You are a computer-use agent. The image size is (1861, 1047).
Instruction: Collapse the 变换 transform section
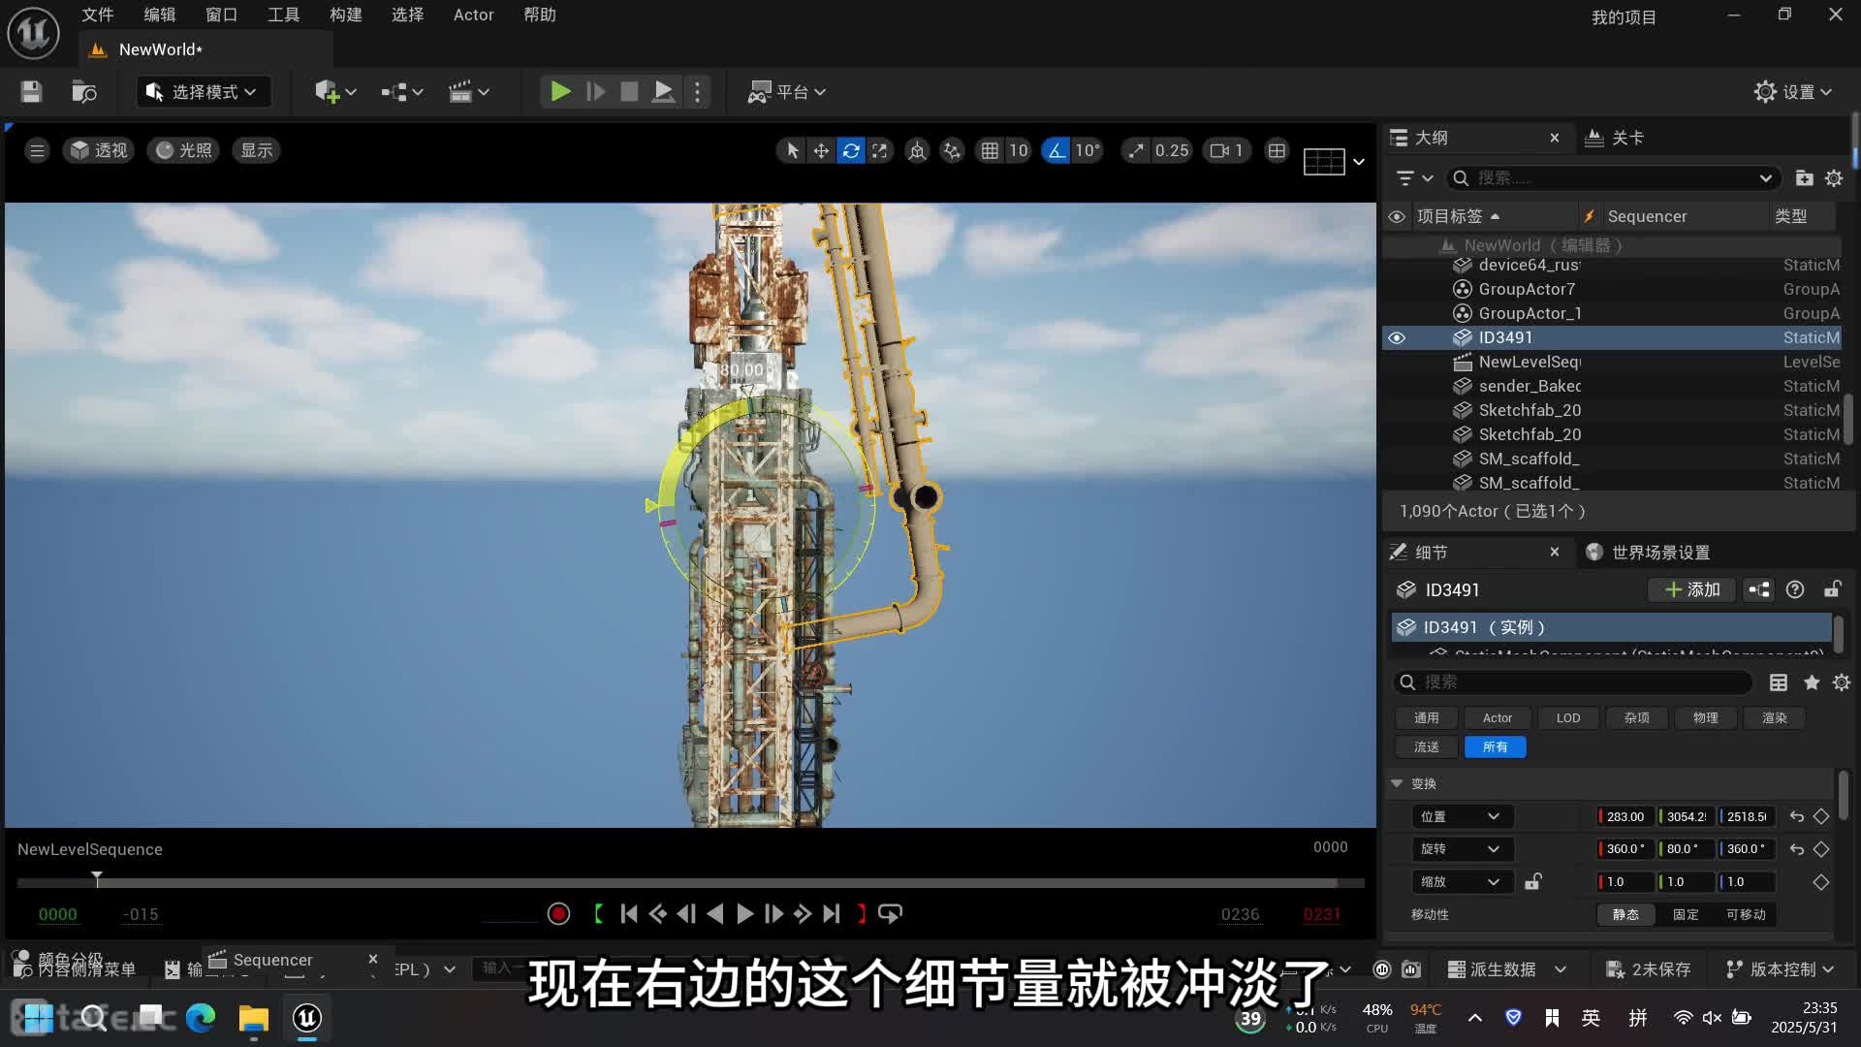pos(1397,783)
